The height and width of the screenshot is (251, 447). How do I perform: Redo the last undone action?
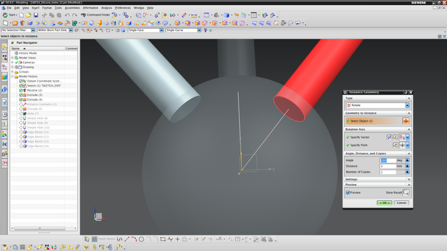pyautogui.click(x=74, y=15)
